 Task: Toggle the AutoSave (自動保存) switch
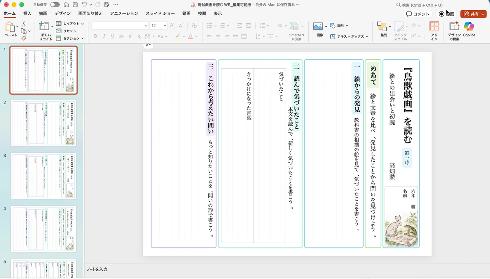click(55, 4)
